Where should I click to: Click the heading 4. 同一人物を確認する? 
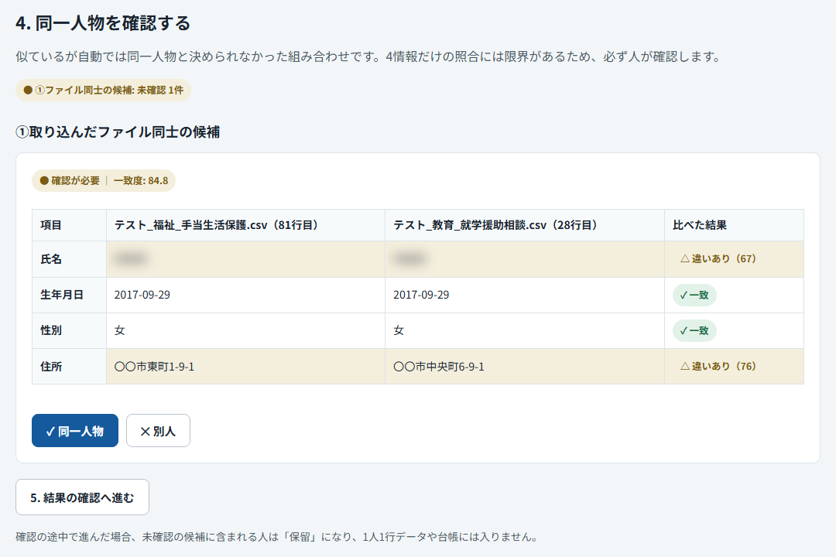click(x=103, y=23)
